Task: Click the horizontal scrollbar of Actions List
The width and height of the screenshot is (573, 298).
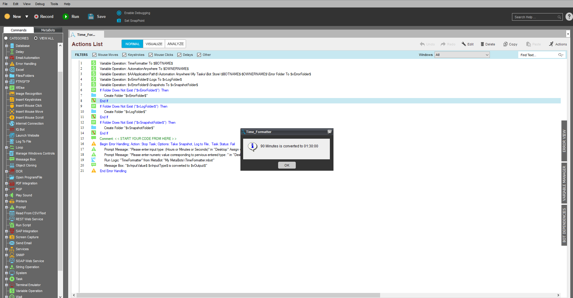Action: click(x=228, y=295)
